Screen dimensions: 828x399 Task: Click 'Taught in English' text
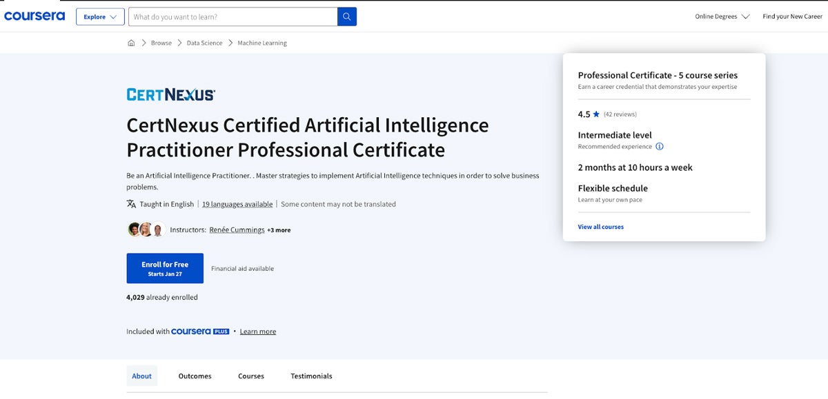(x=167, y=204)
